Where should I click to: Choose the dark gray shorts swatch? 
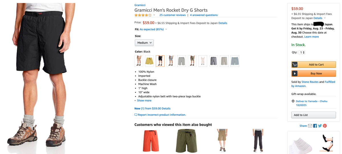pyautogui.click(x=213, y=61)
